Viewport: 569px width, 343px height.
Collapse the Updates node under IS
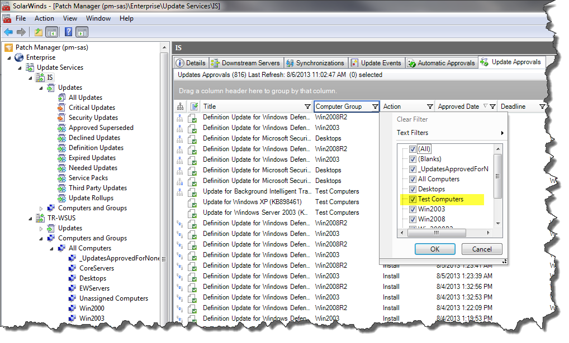41,88
